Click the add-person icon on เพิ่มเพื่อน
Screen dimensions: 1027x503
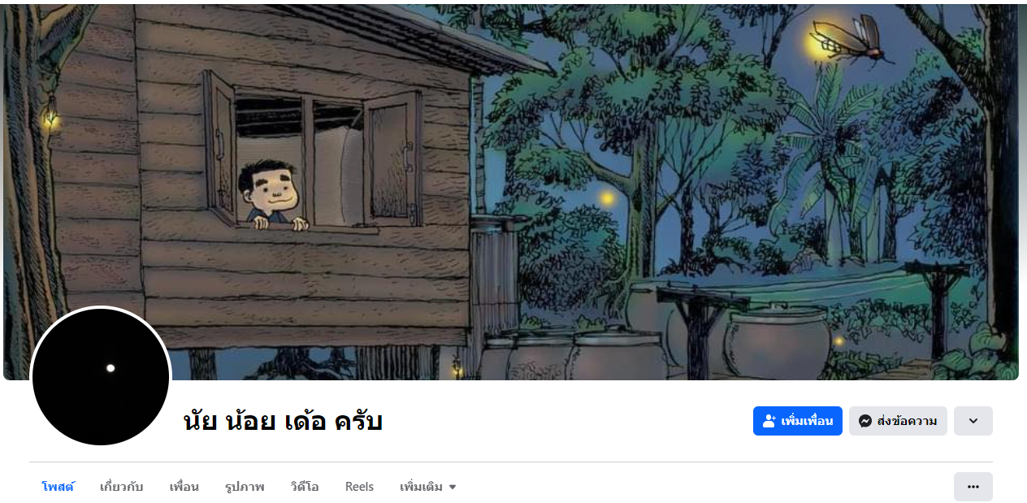point(769,421)
